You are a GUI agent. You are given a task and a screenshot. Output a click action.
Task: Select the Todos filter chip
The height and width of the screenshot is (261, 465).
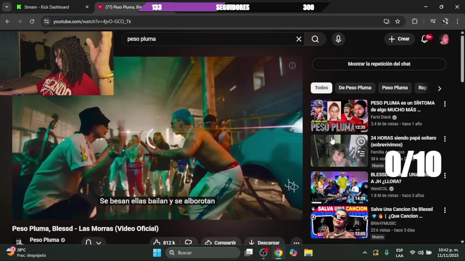[322, 88]
